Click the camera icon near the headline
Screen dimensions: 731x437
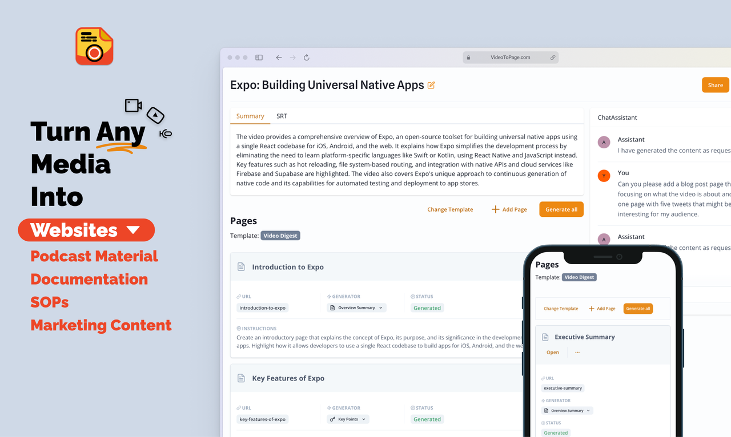133,106
